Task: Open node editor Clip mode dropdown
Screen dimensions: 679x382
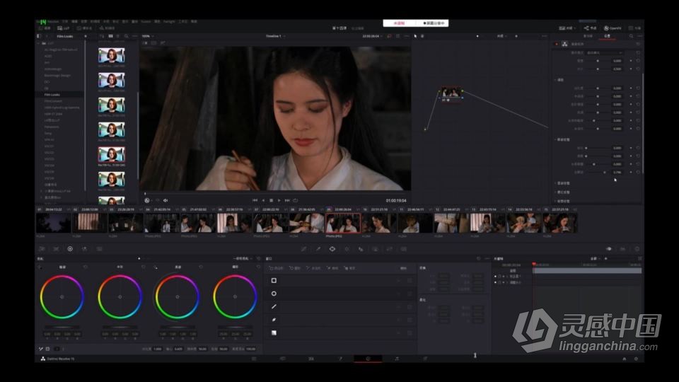Action: (501, 36)
